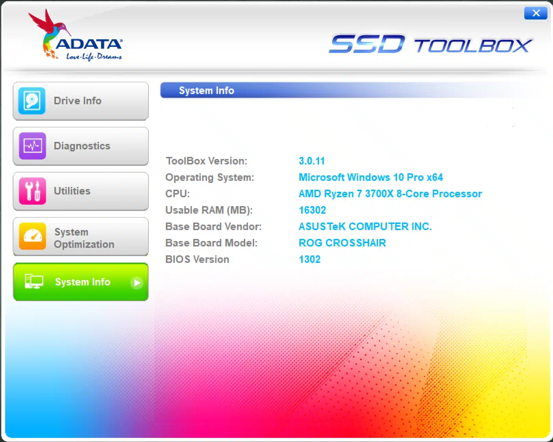Click the ToolBox version value 3.0.11
Image resolution: width=553 pixels, height=442 pixels.
[312, 161]
